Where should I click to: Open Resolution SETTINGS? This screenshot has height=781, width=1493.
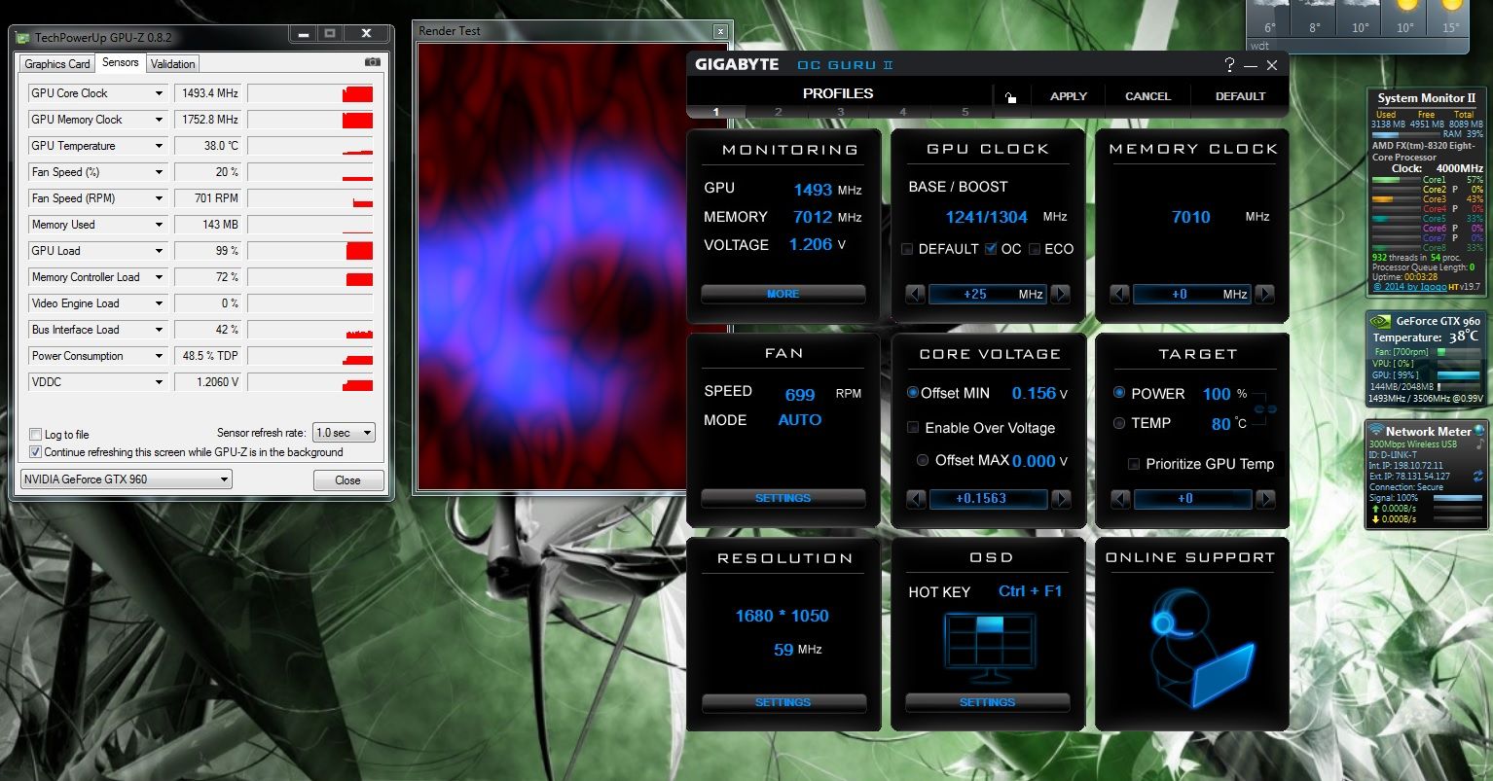[783, 702]
